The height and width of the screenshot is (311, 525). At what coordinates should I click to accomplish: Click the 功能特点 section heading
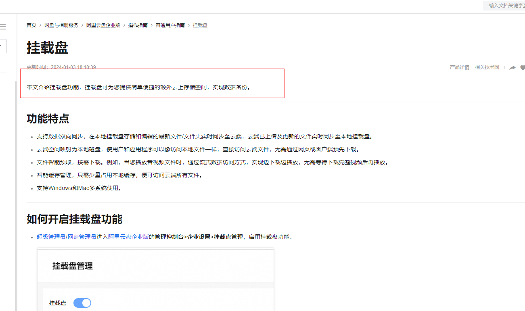pos(48,119)
